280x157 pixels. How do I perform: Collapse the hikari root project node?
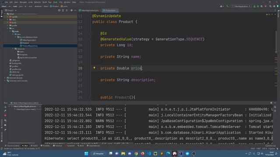(5, 14)
